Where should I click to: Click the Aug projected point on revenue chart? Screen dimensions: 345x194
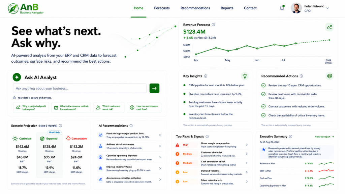point(330,40)
